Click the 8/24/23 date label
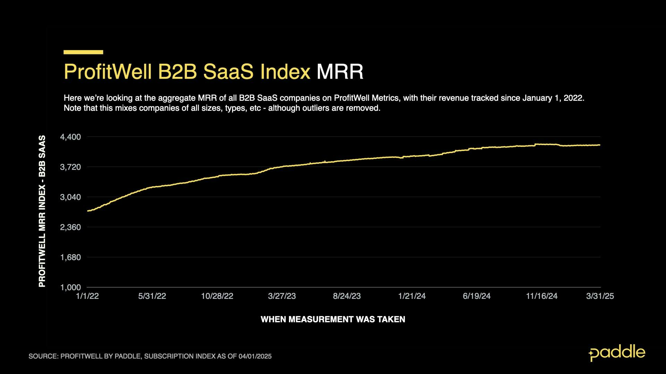Viewport: 666px width, 374px height. point(347,296)
